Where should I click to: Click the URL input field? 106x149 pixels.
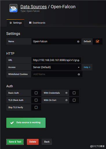tap(56, 60)
